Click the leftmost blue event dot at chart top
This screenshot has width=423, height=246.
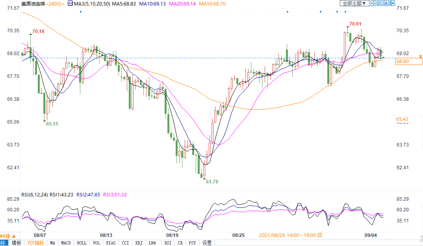pos(81,12)
